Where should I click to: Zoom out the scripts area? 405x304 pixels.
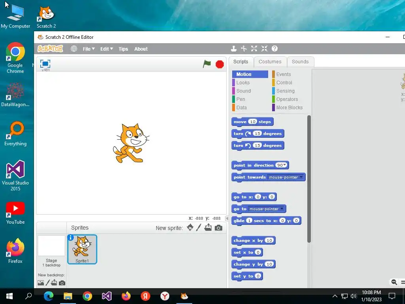coord(394,282)
